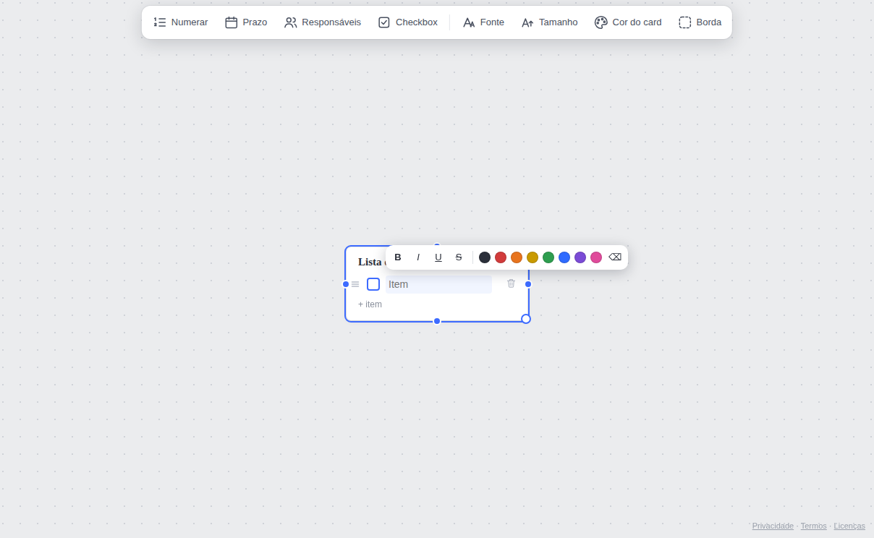The width and height of the screenshot is (874, 538).
Task: Open the Borda border option
Action: 700,22
